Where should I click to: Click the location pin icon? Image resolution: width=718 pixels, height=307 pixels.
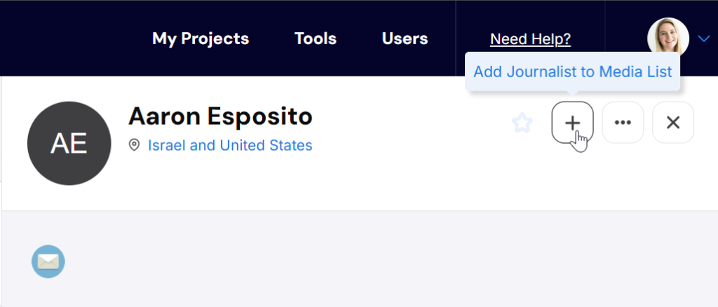click(x=134, y=146)
